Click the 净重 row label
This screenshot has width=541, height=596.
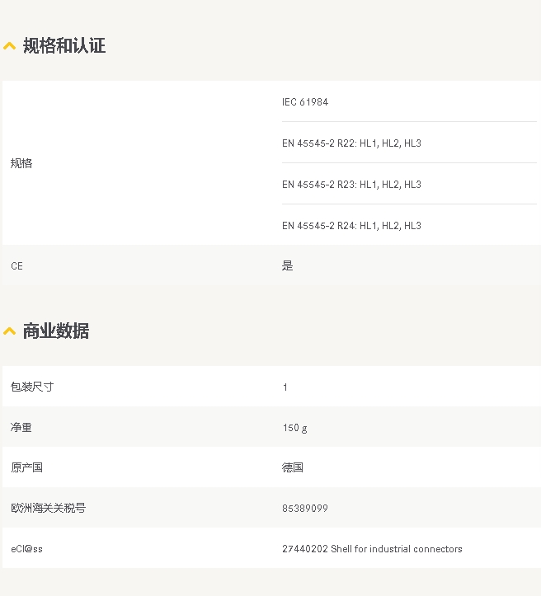21,428
